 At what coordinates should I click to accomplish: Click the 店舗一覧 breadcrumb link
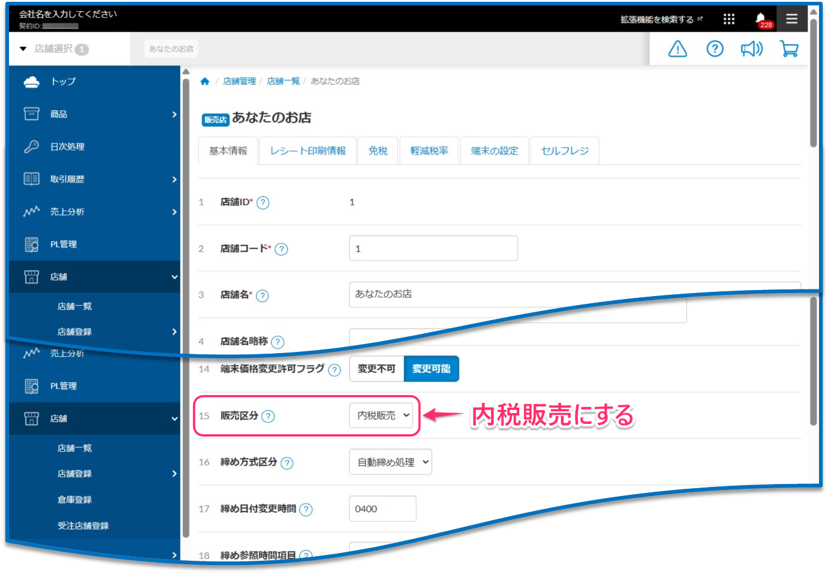283,81
